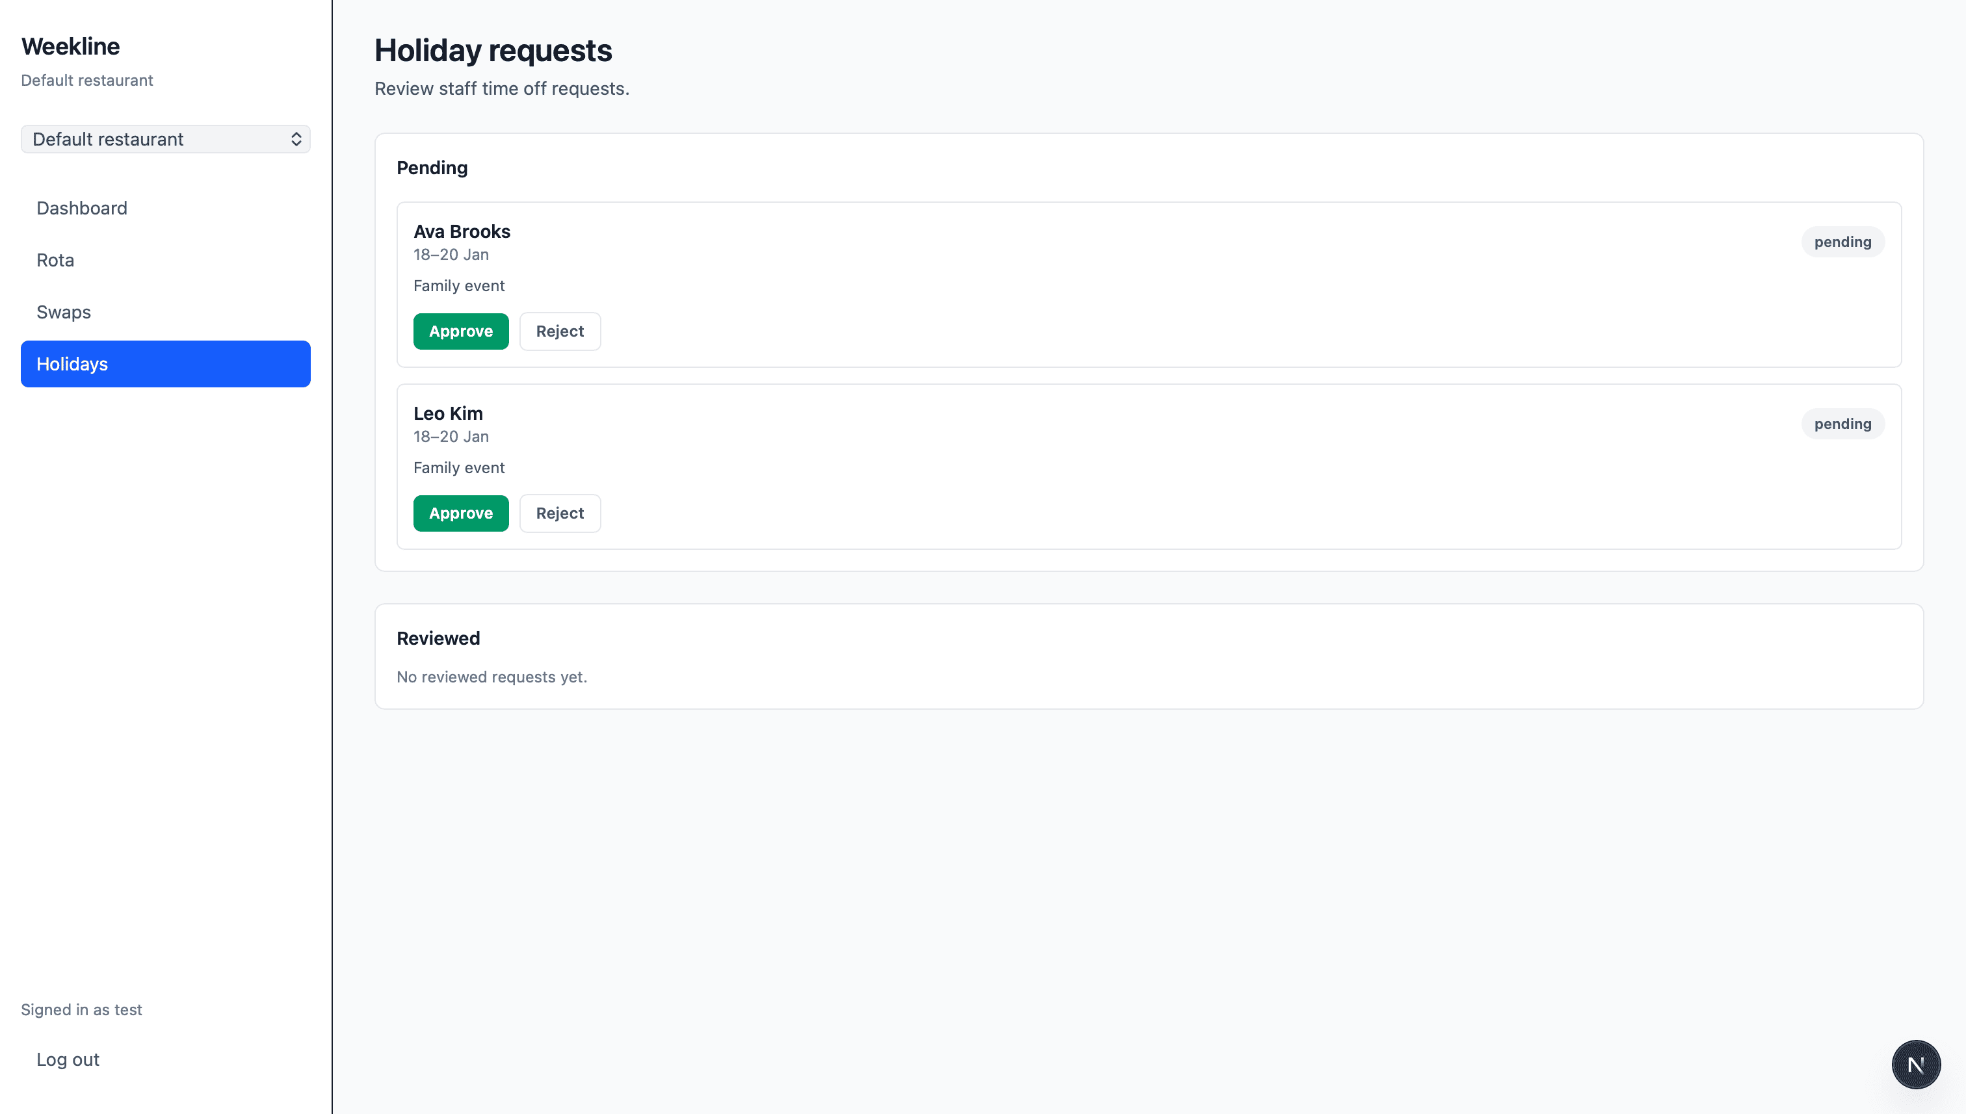Select the Leo Kim request card
The width and height of the screenshot is (1966, 1114).
tap(1148, 467)
